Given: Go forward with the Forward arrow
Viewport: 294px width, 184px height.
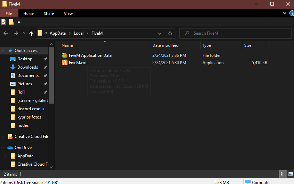Looking at the screenshot, I should [16, 33].
